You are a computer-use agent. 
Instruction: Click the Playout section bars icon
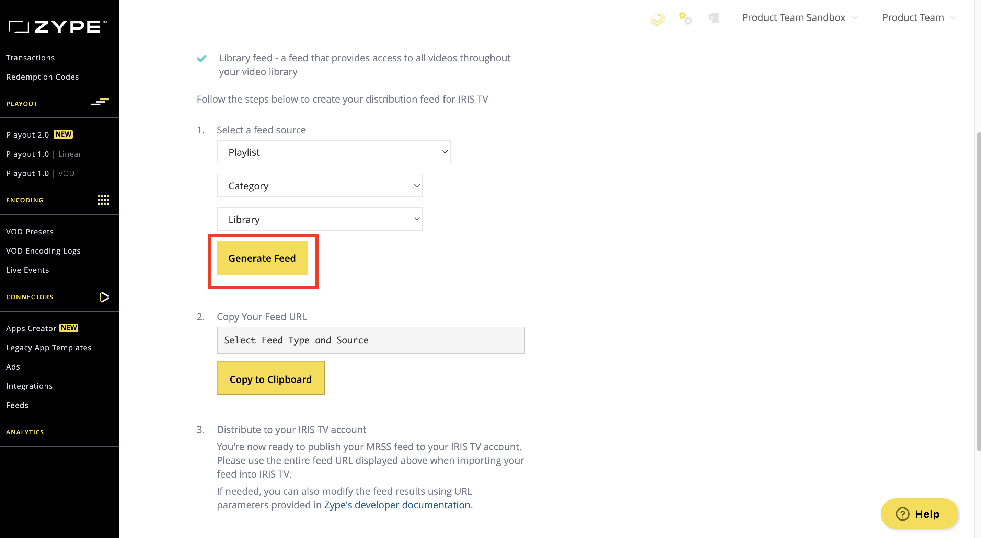pos(100,102)
